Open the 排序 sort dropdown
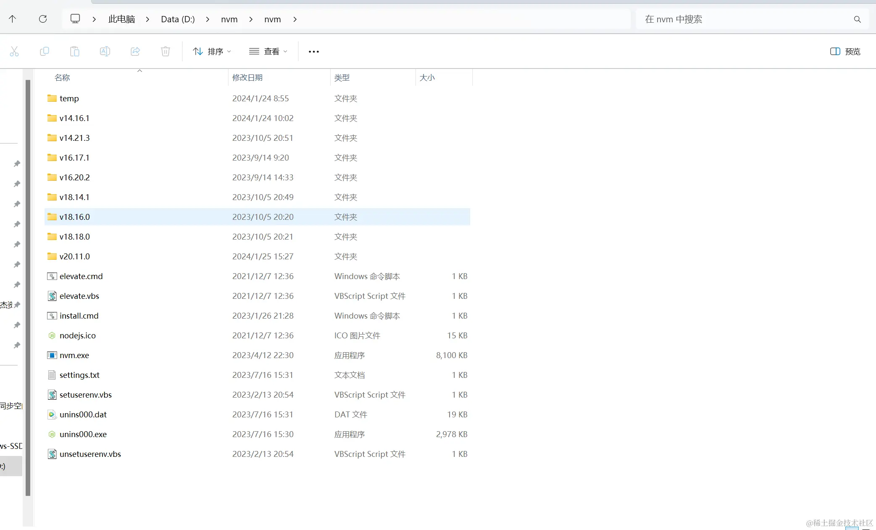This screenshot has width=876, height=530. (x=212, y=51)
